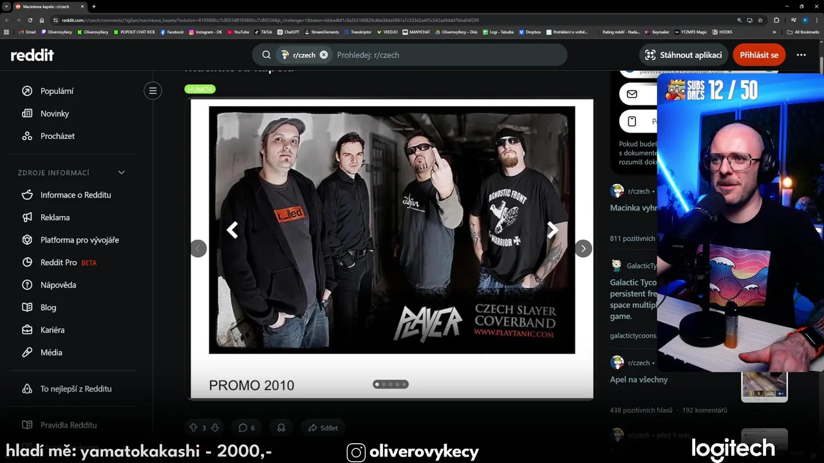This screenshot has height=463, width=824.
Task: Click the Sdílet share button
Action: [323, 428]
